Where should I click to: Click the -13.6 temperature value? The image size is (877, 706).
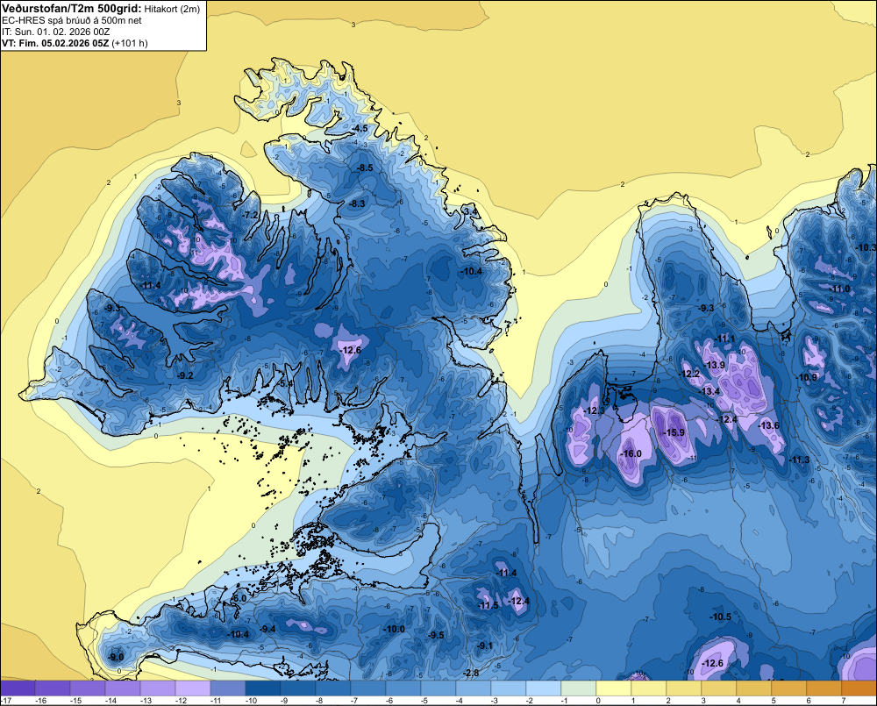(769, 425)
